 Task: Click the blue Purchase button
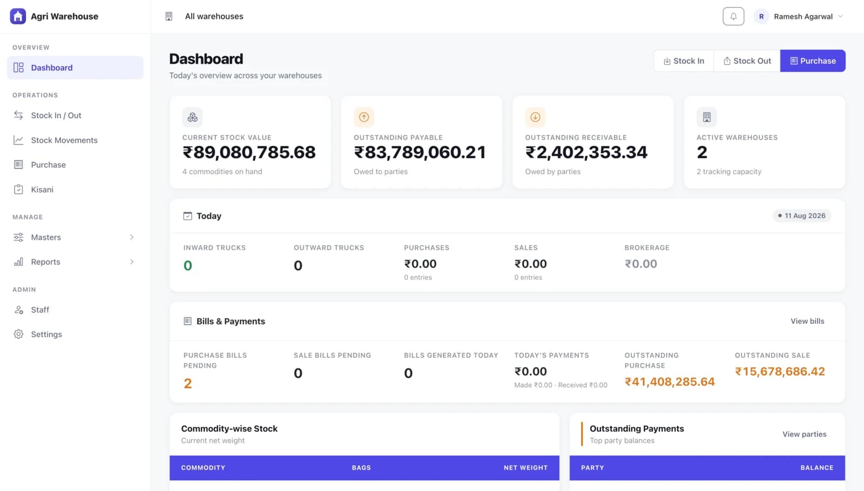pyautogui.click(x=813, y=61)
